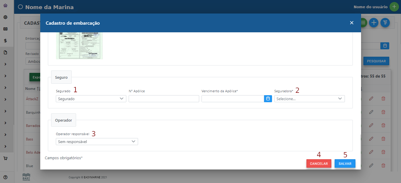Open settings gear in left sidebar

pos(5,17)
